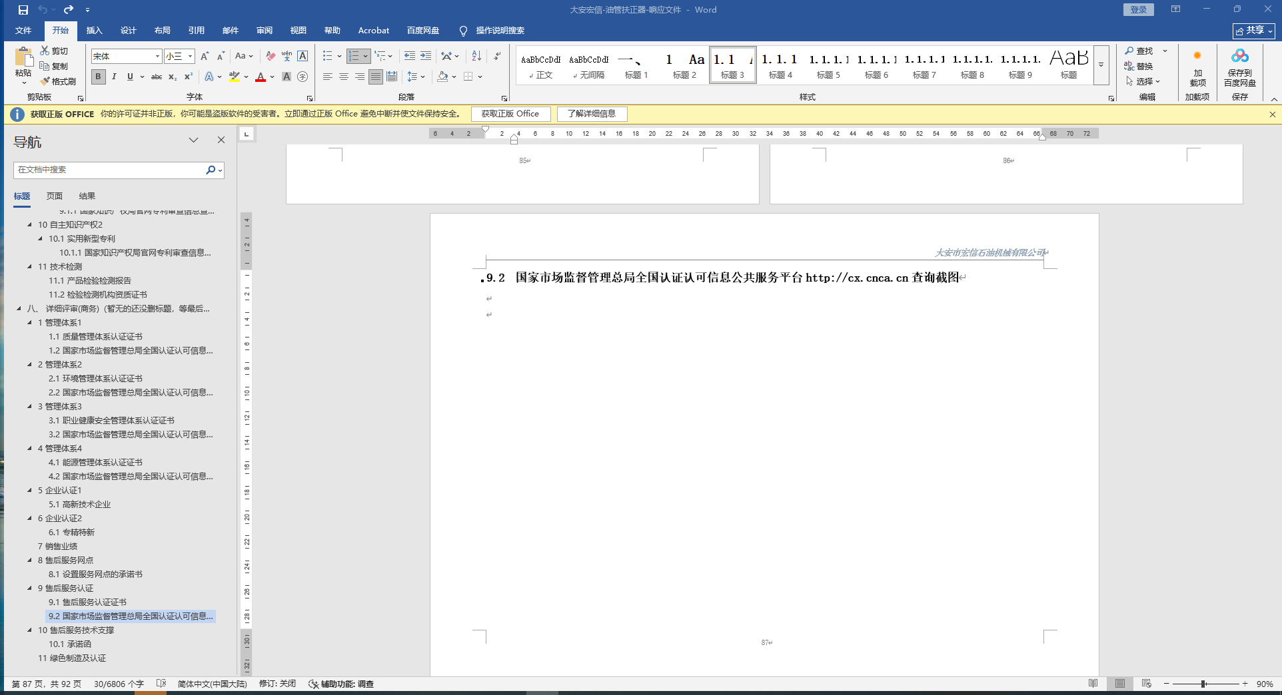1282x695 pixels.
Task: Open the change case Aa dropdown
Action: tap(245, 56)
